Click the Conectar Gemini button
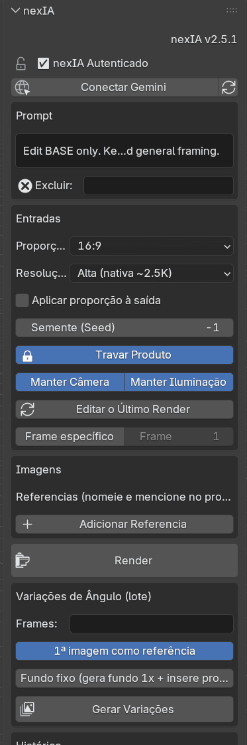 [x=115, y=88]
